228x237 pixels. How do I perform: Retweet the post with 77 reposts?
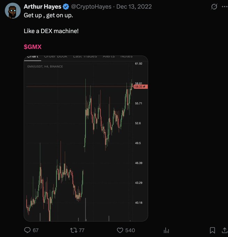pos(74,230)
